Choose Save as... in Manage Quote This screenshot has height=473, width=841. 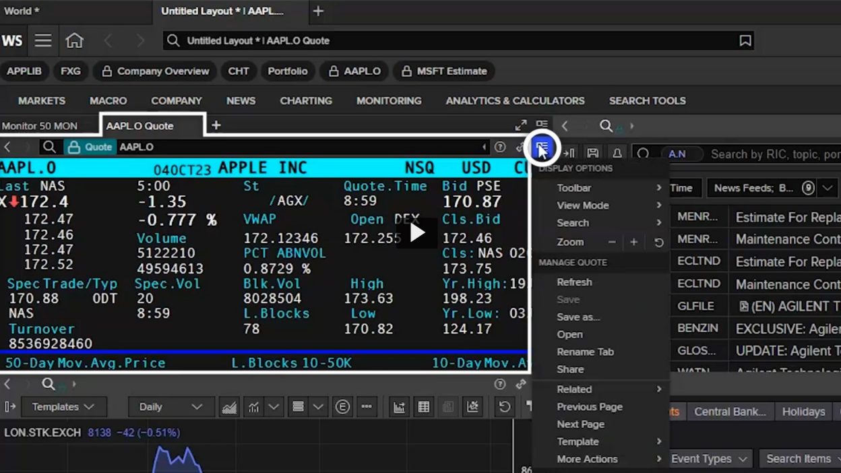pyautogui.click(x=578, y=317)
